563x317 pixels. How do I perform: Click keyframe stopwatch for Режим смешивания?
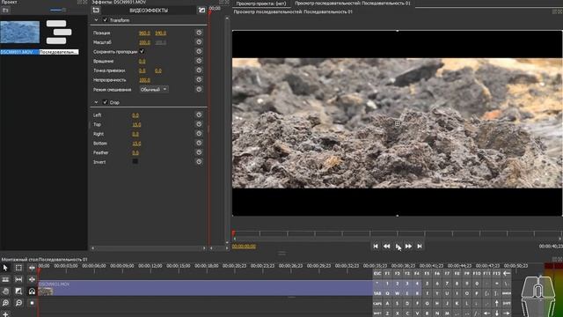(199, 89)
